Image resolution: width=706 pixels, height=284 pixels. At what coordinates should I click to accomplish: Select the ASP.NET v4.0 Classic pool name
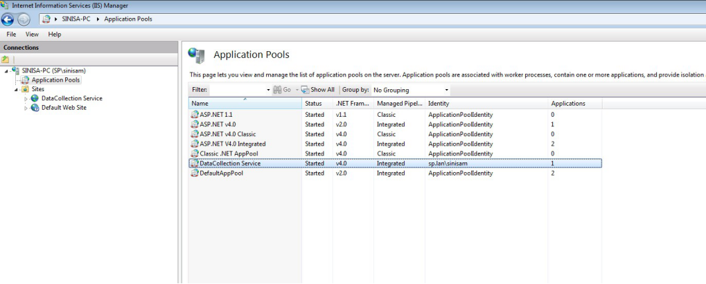[x=228, y=134]
